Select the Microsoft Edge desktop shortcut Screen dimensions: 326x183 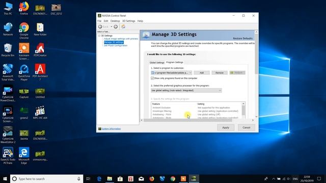click(24, 156)
